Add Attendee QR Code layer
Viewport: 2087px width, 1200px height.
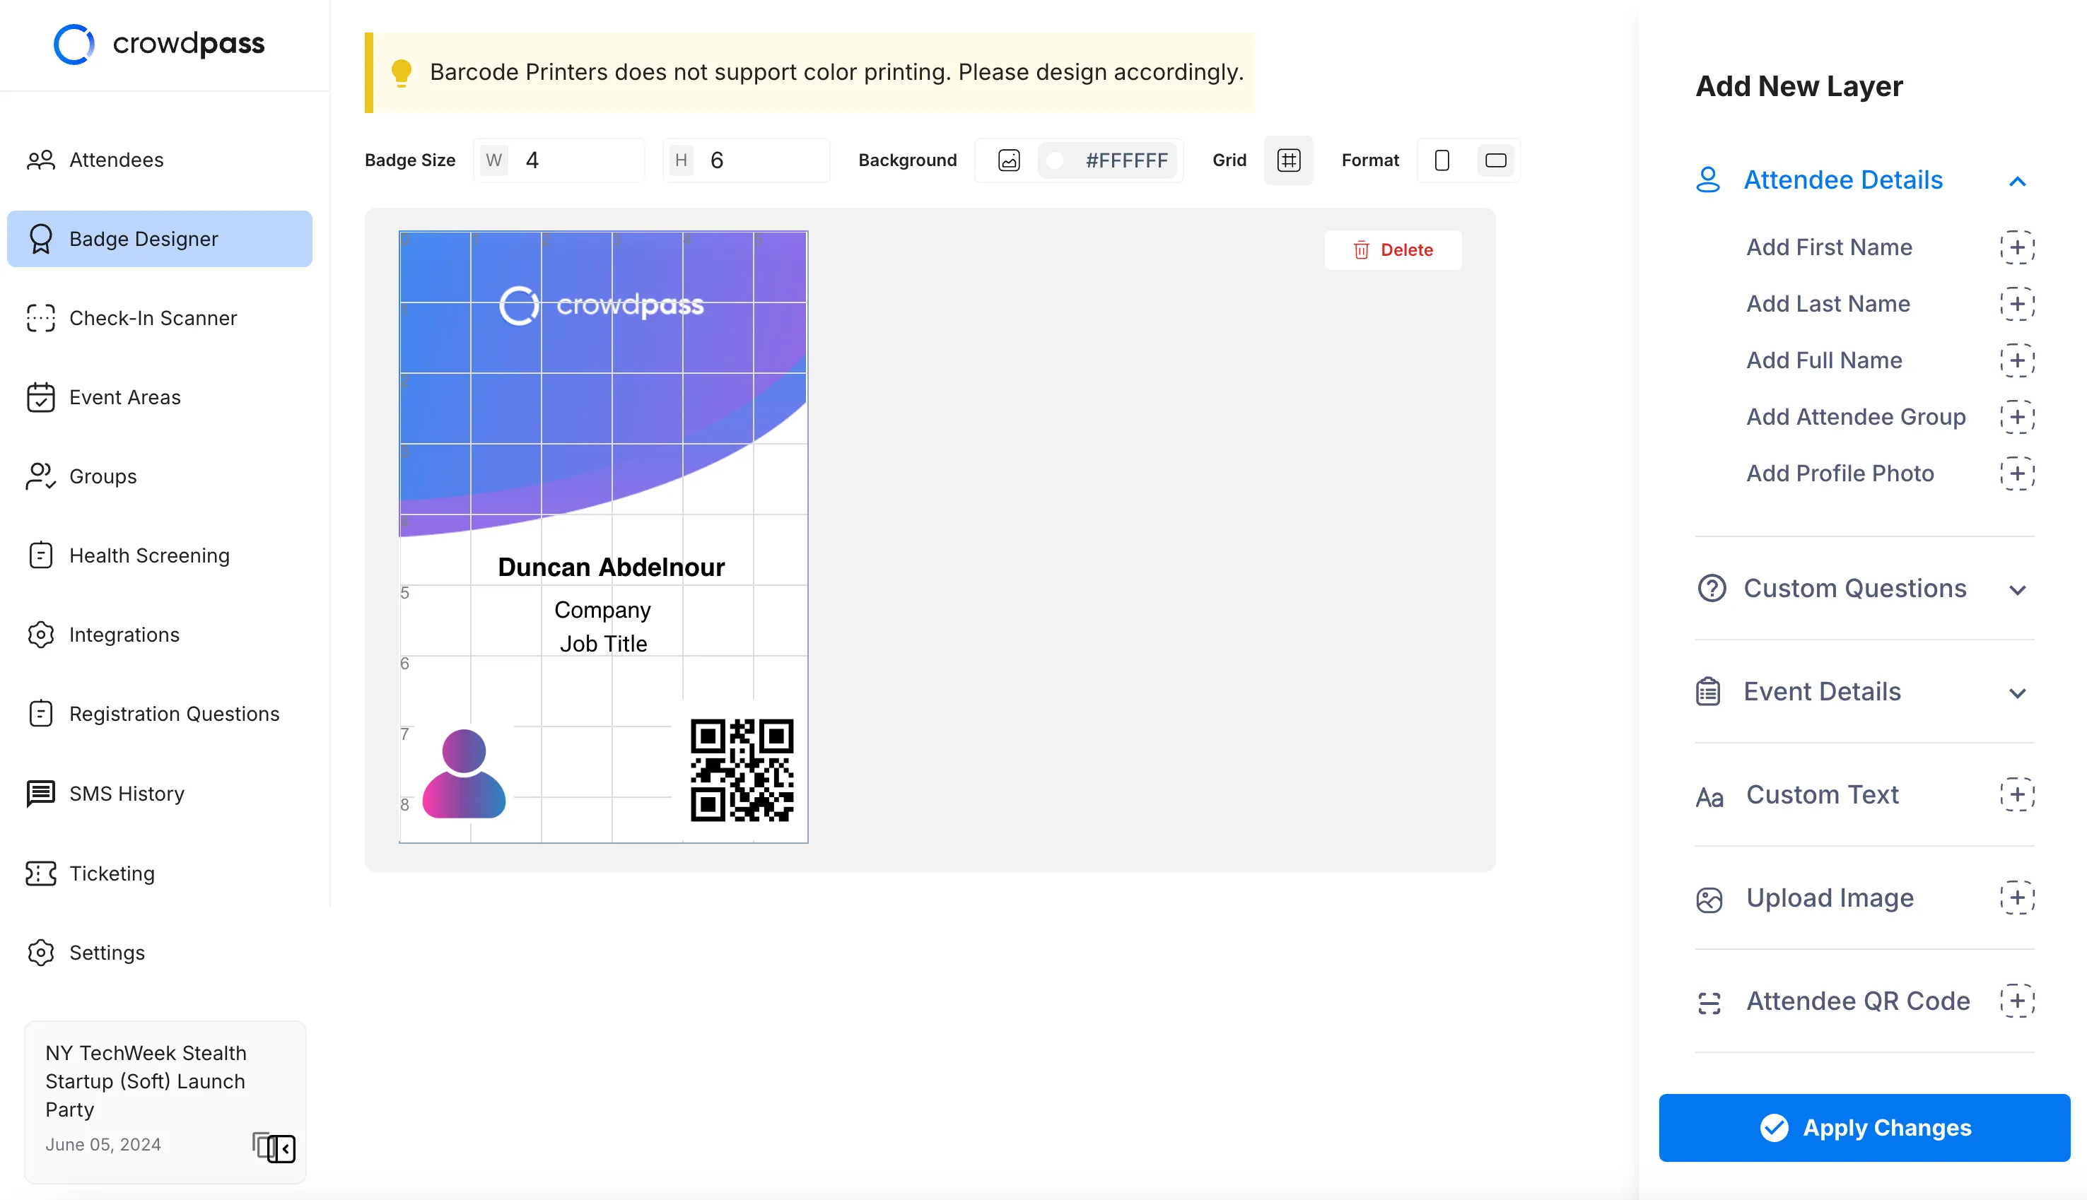2016,1001
